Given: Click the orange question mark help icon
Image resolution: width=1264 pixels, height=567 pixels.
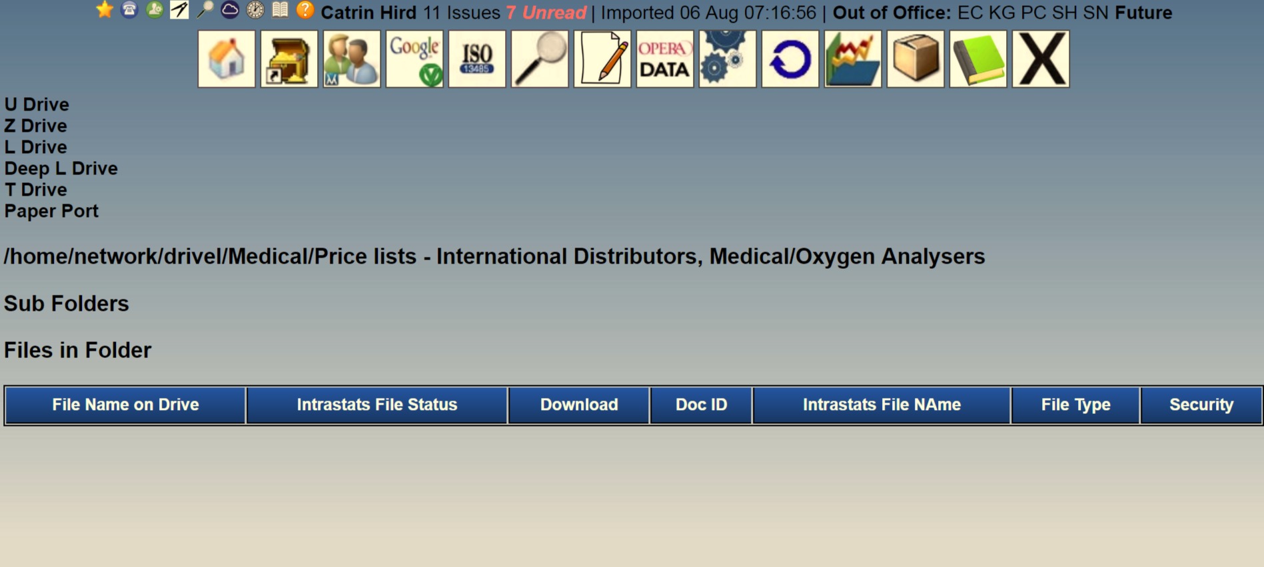Looking at the screenshot, I should click(x=305, y=10).
